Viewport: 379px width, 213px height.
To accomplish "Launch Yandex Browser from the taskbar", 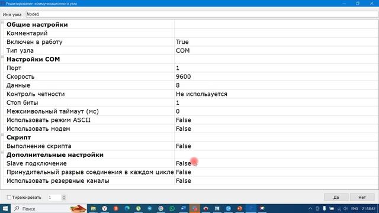I will coord(104,208).
